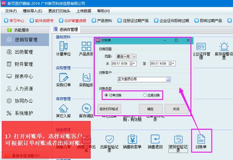The height and width of the screenshot is (160, 233).
Task: Click the 确定 confirm button
Action: [x=150, y=109]
